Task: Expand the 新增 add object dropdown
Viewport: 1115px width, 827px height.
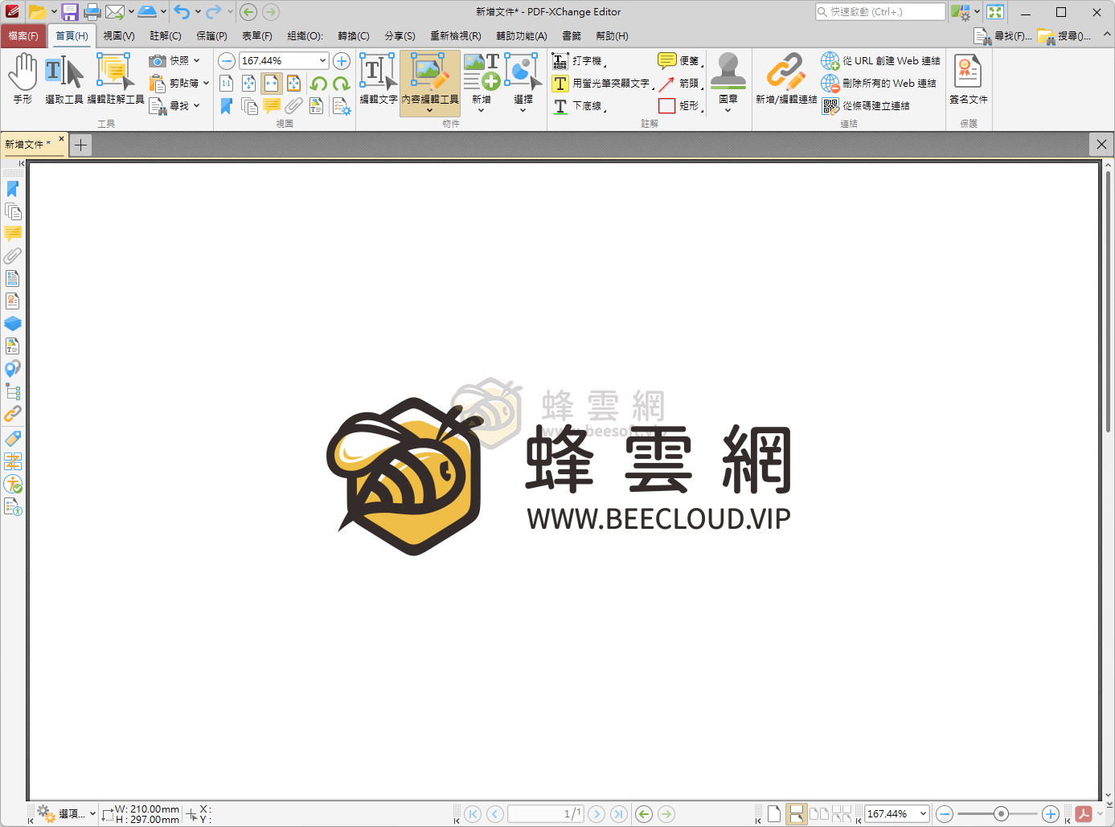Action: click(x=482, y=110)
